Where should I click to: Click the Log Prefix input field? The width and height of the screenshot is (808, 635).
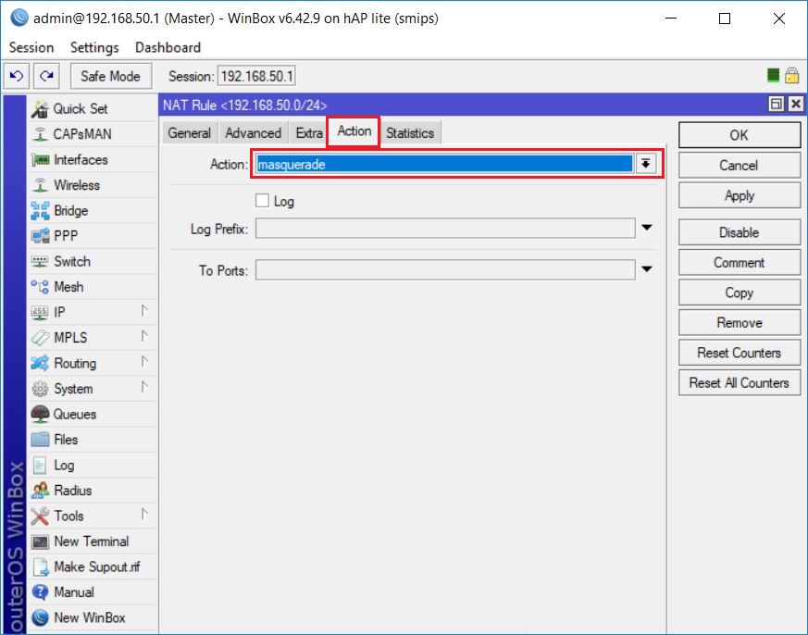coord(445,229)
